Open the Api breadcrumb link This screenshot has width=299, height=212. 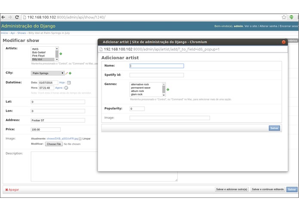12,33
